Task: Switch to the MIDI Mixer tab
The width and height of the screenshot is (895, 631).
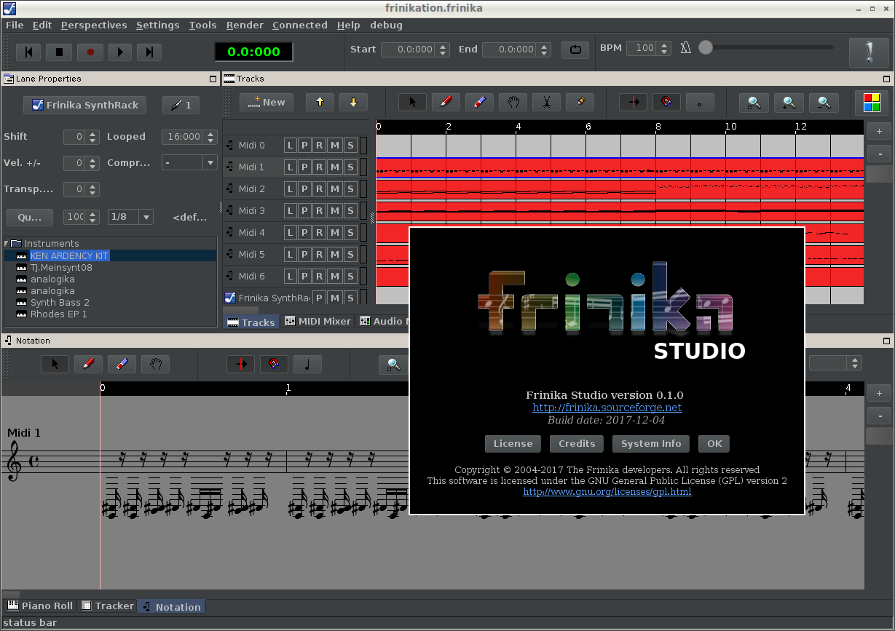Action: (x=318, y=321)
